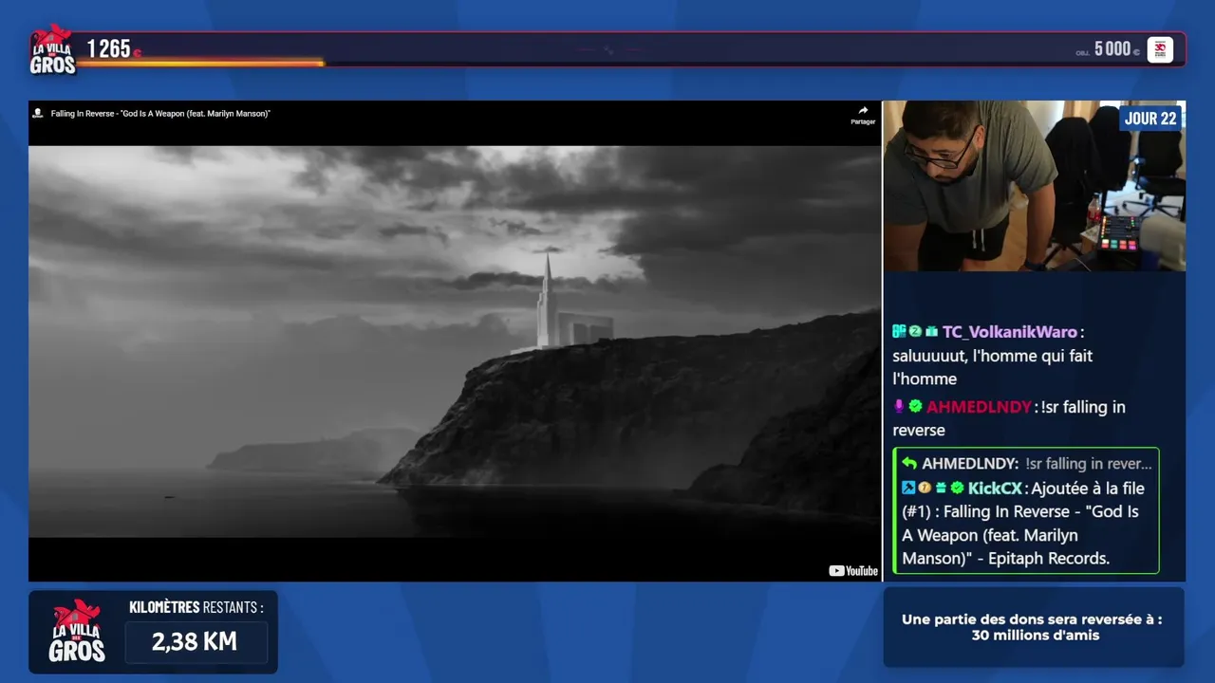The height and width of the screenshot is (683, 1215).
Task: Click the quoted AHMEDLNDY reply preview line
Action: pyautogui.click(x=1028, y=464)
